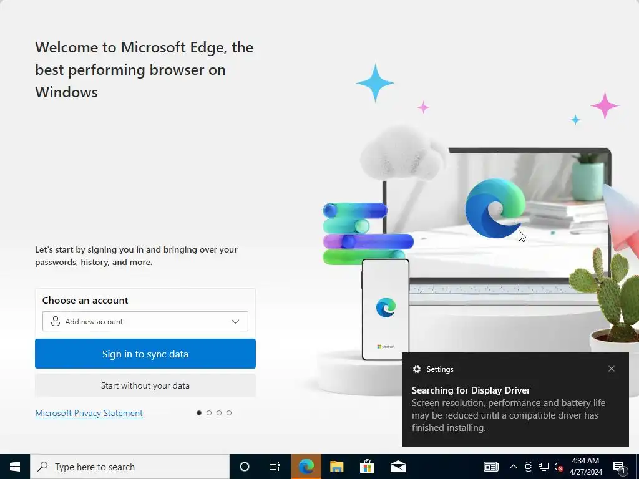639x479 pixels.
Task: Click the person icon in account box
Action: pos(56,321)
